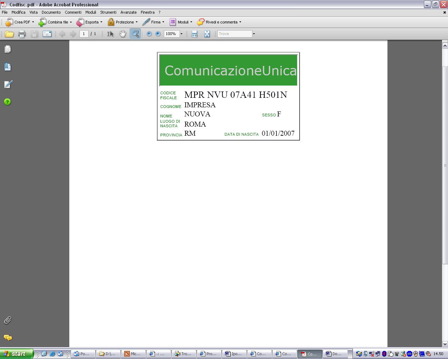Screen dimensions: 448x359
Task: Open the Bookmarks navigation panel
Action: click(8, 67)
